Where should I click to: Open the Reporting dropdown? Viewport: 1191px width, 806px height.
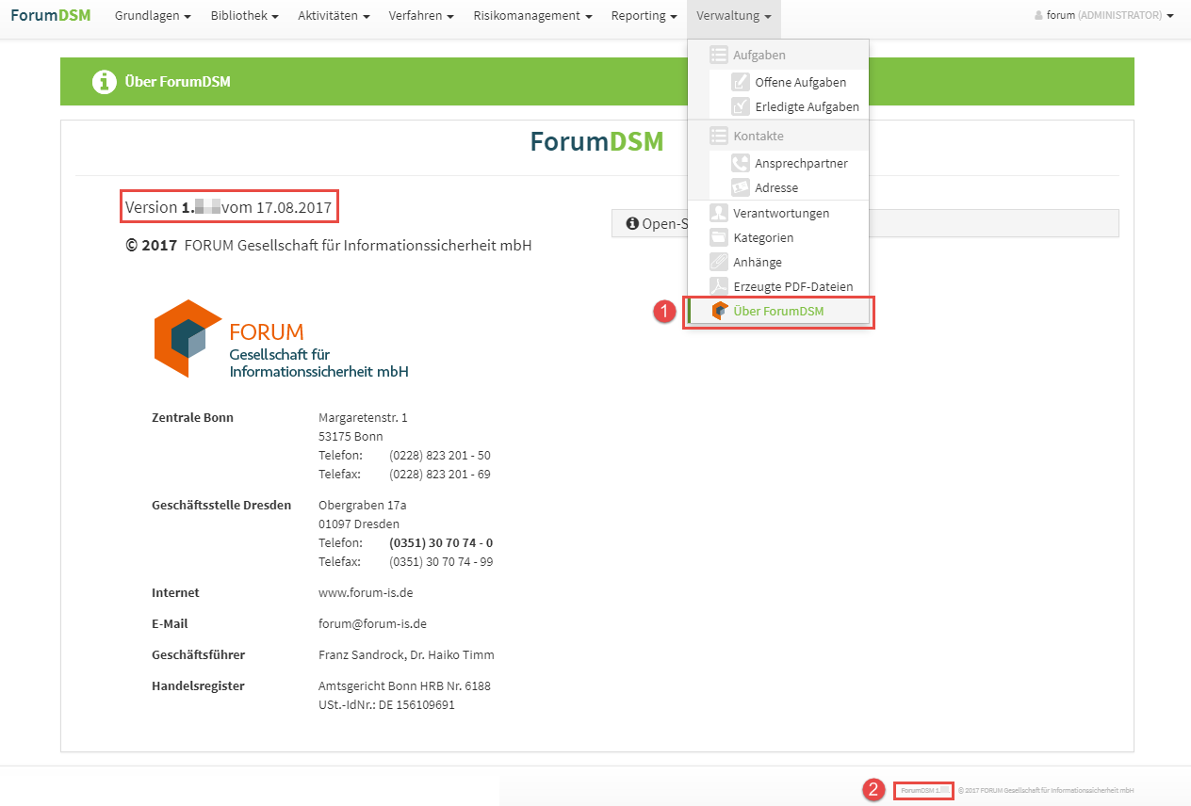point(644,16)
